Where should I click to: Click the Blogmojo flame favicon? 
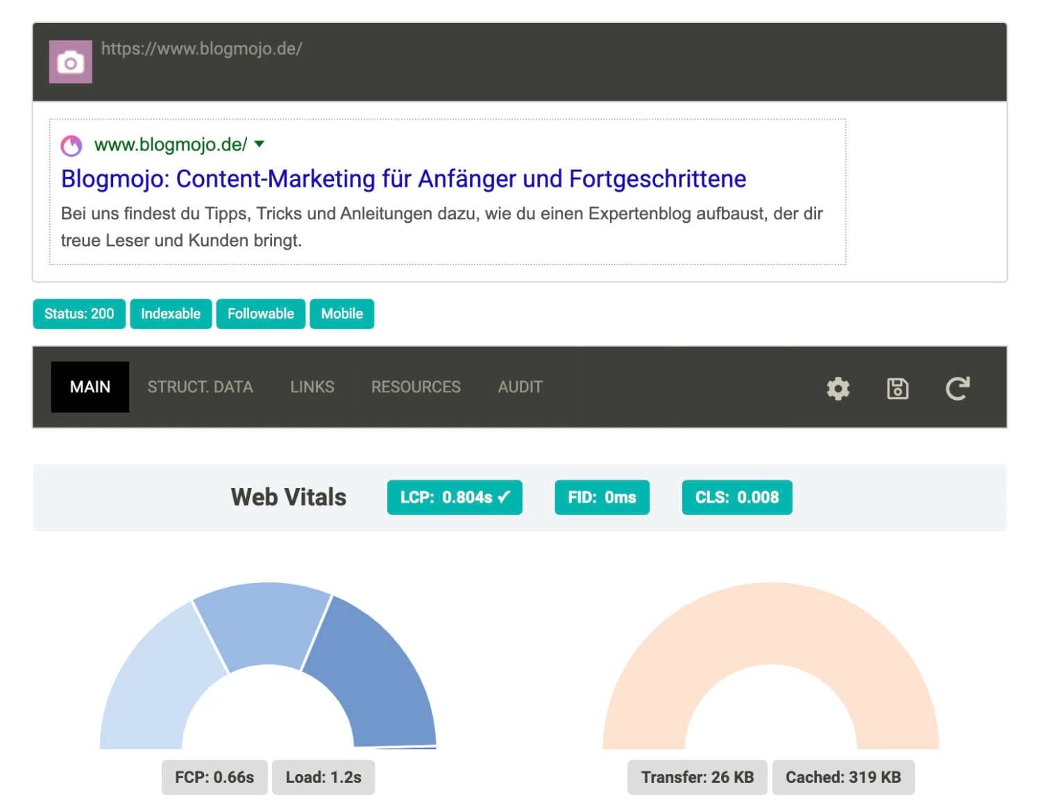click(71, 146)
